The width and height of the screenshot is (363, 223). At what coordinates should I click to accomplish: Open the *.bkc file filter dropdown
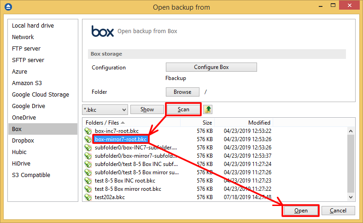(x=105, y=109)
